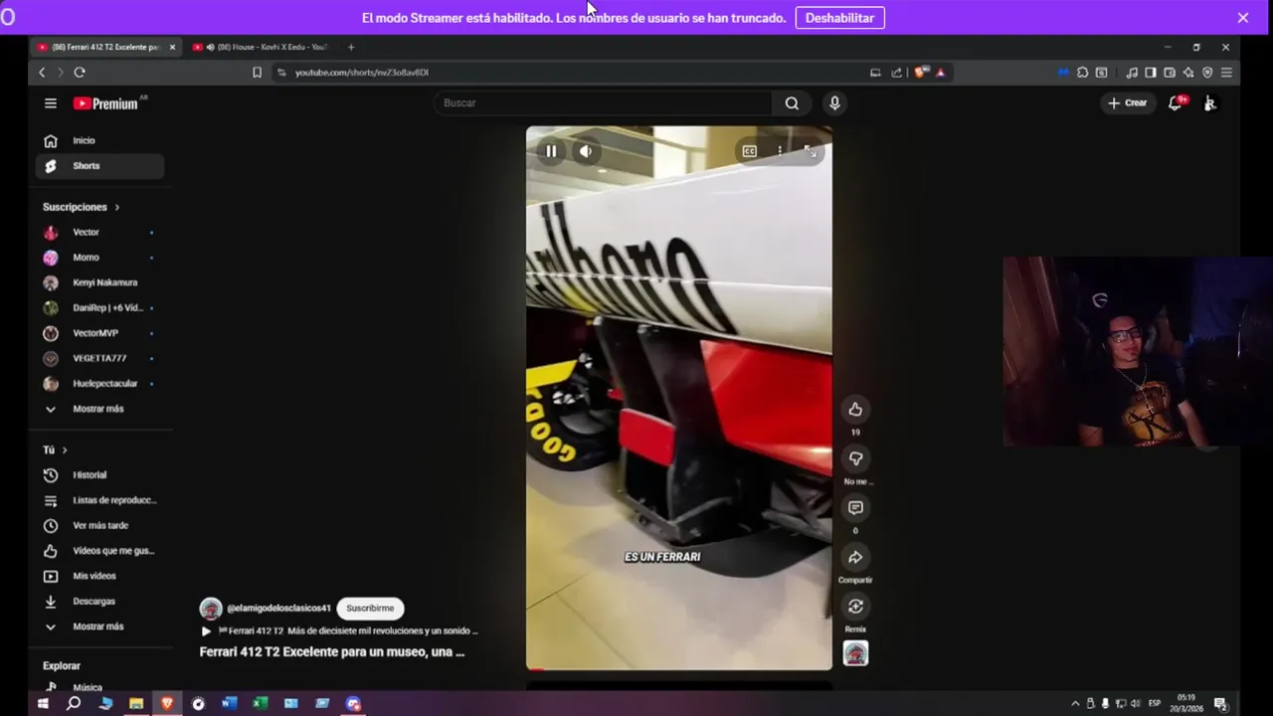Click the Short title Ferrari 412 T2 Excelente

[332, 652]
